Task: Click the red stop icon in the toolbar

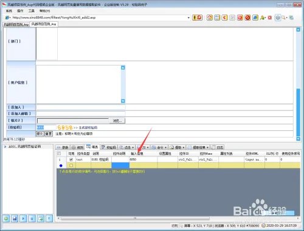Action: pos(247,18)
